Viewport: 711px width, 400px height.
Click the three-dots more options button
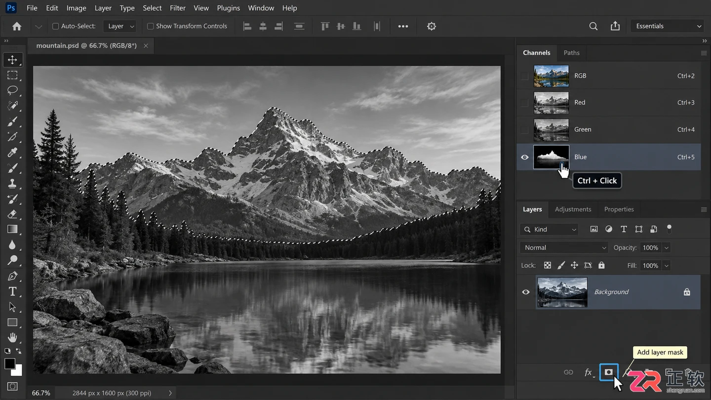403,26
